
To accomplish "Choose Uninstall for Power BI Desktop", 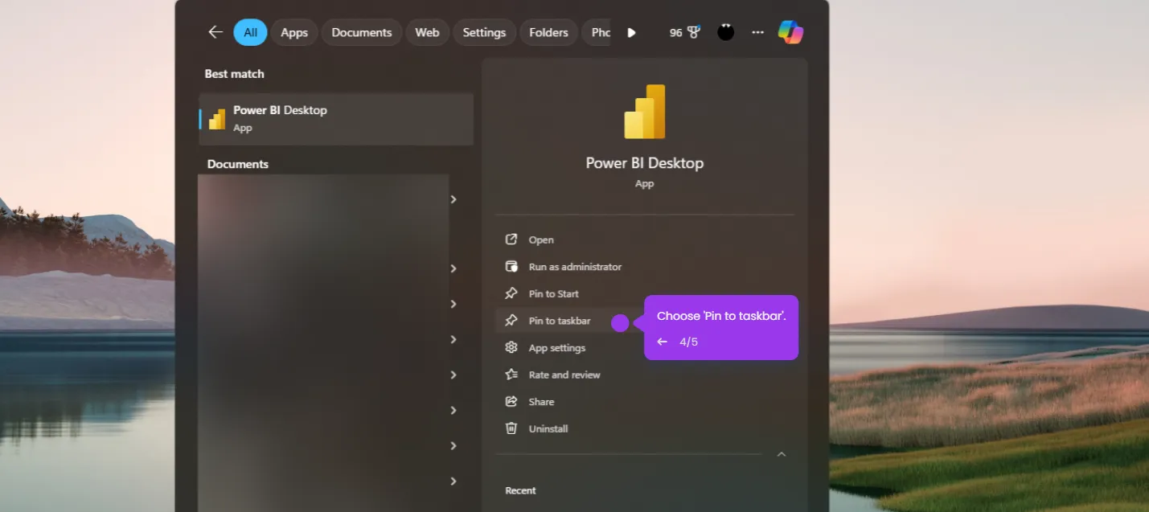I will click(x=644, y=428).
